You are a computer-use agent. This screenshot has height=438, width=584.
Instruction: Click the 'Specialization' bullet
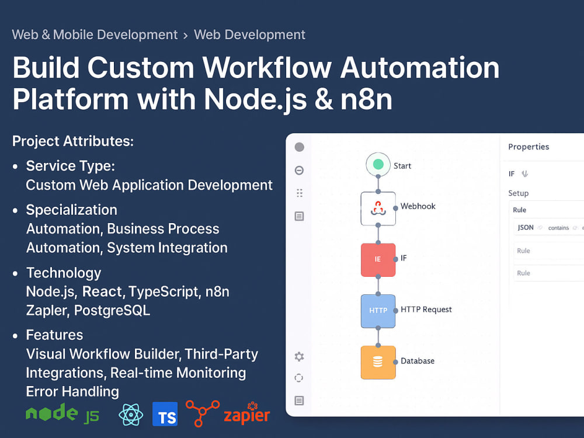pos(71,210)
